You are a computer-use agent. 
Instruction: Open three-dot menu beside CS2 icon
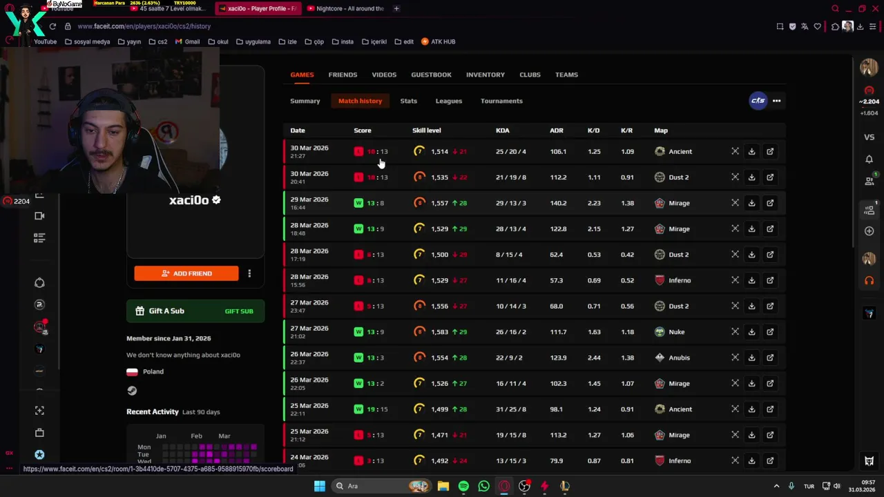[776, 101]
